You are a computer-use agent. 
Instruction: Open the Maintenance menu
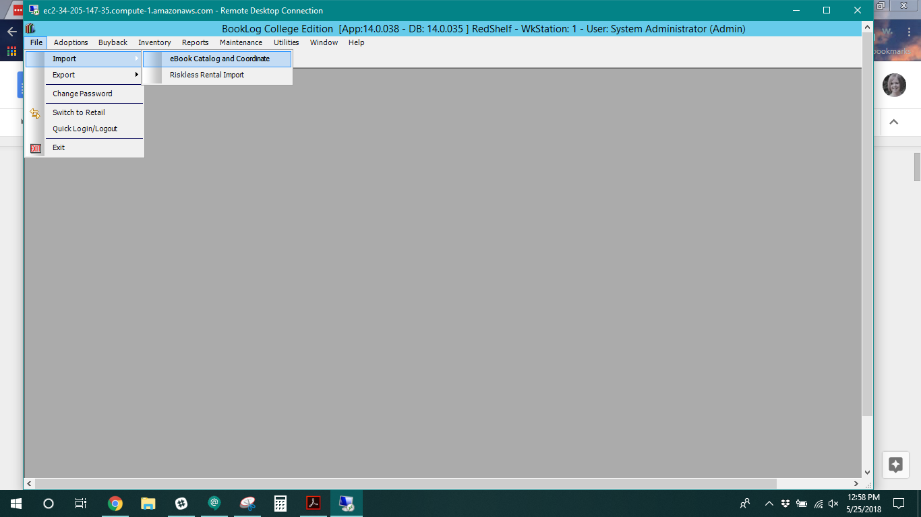click(241, 42)
